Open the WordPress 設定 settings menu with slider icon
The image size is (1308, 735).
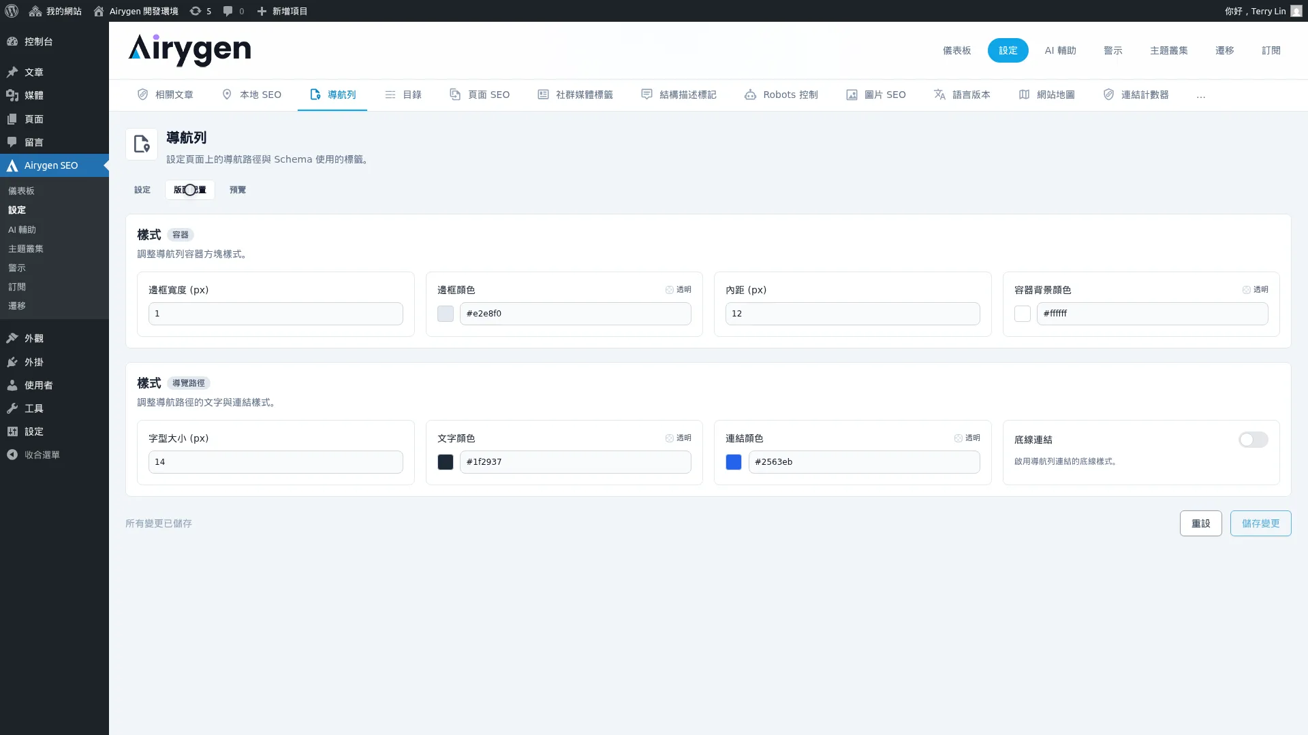pyautogui.click(x=54, y=431)
